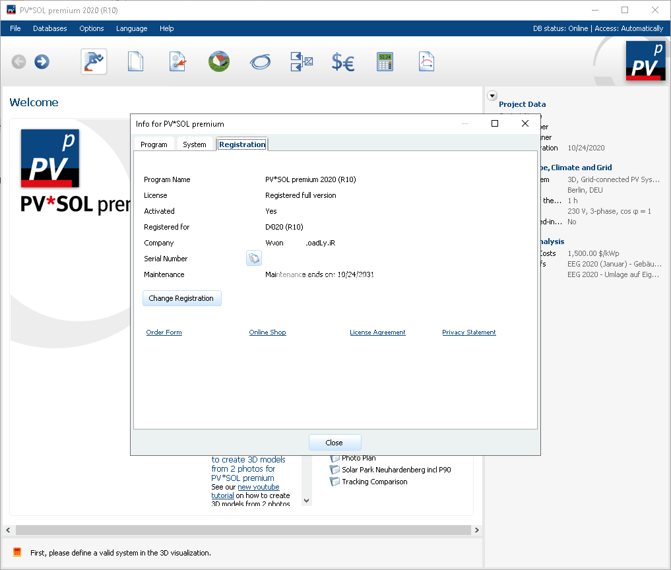Go back with the grey left arrow
This screenshot has height=570, width=671.
(18, 61)
